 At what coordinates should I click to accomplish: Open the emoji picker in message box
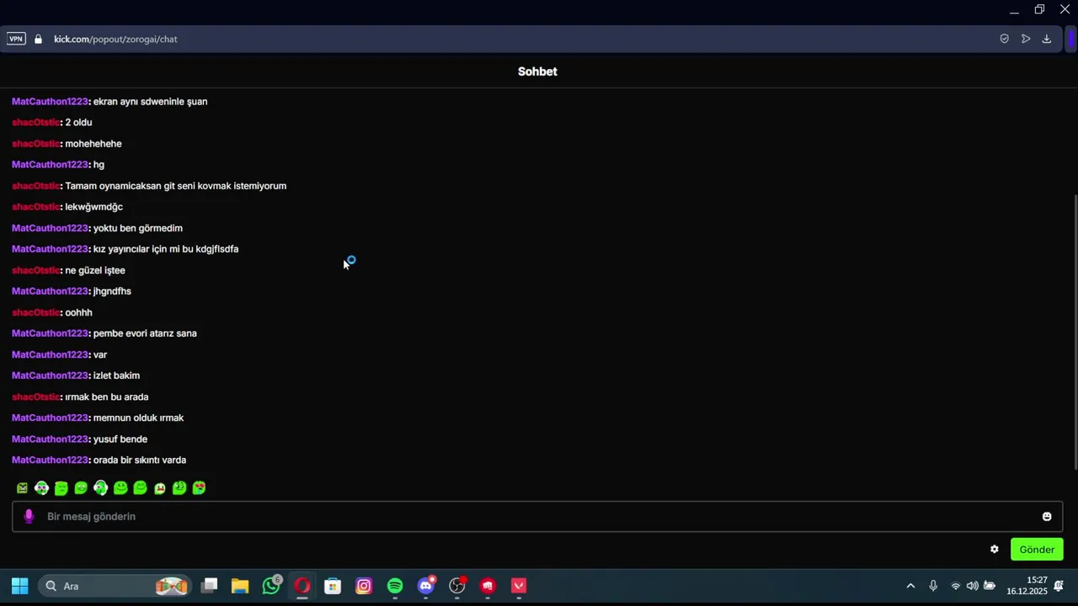(x=1047, y=517)
